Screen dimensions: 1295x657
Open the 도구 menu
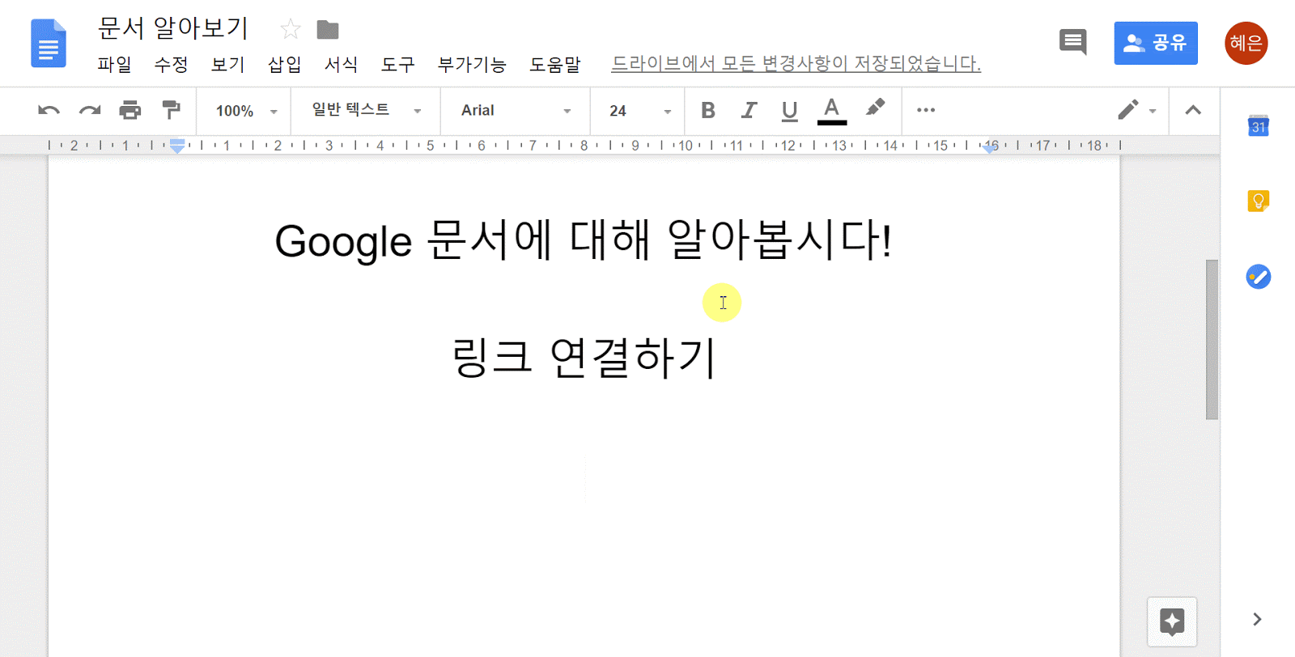397,64
